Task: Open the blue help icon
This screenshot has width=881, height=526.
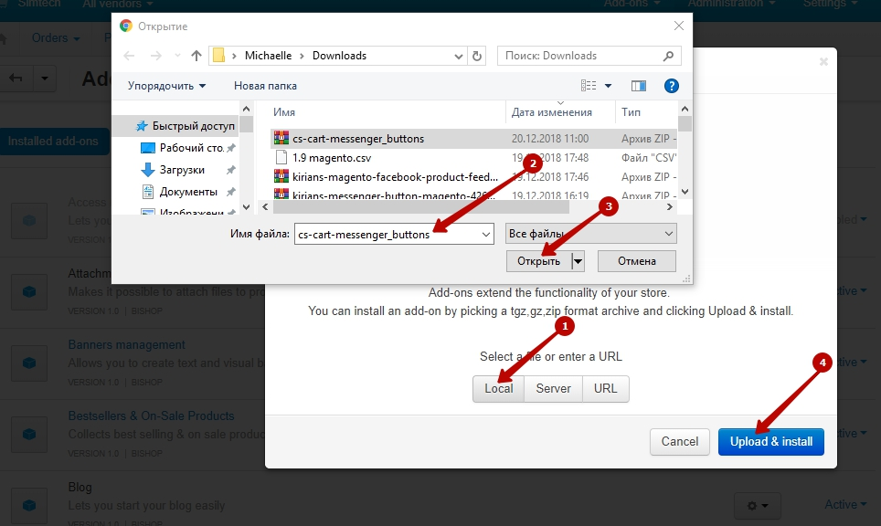Action: point(672,85)
